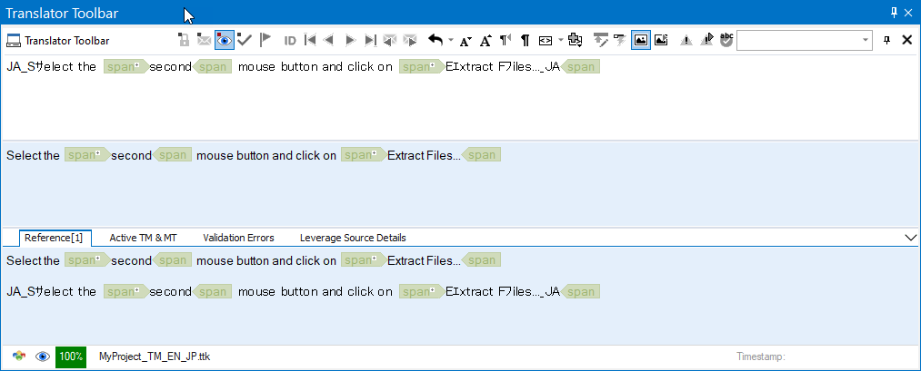Click the ID button in the toolbar
The width and height of the screenshot is (921, 371).
(x=290, y=40)
